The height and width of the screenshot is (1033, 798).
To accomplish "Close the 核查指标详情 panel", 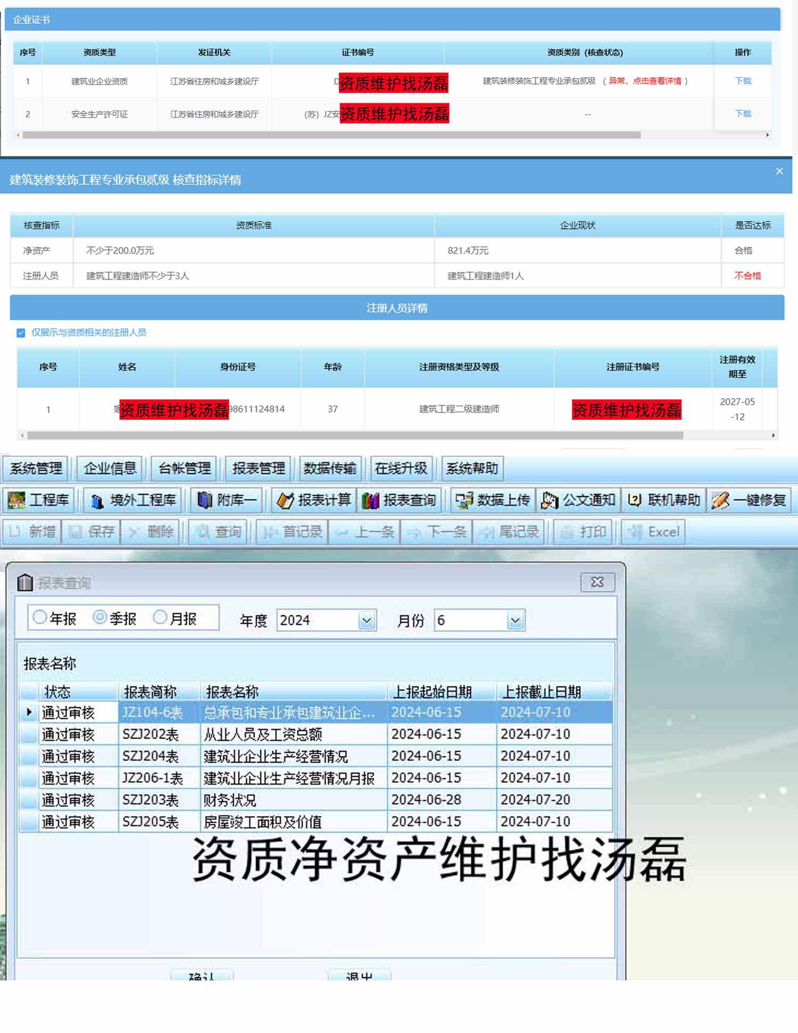I will (x=779, y=171).
